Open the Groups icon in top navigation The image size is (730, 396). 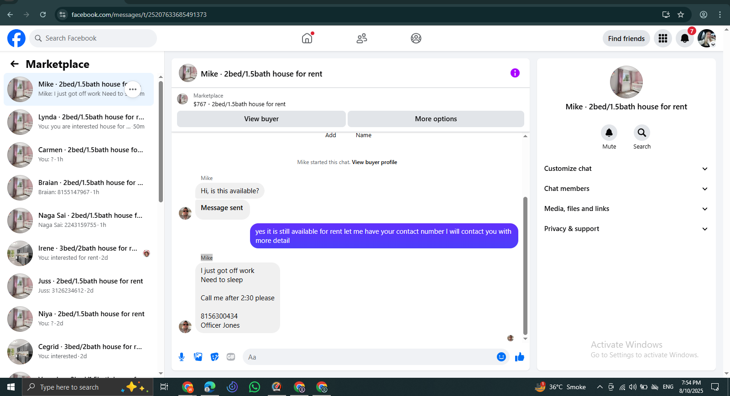(416, 38)
